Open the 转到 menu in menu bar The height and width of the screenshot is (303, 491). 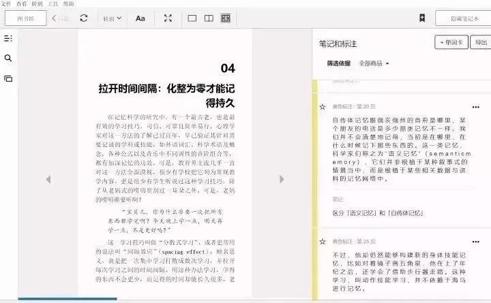[x=38, y=4]
